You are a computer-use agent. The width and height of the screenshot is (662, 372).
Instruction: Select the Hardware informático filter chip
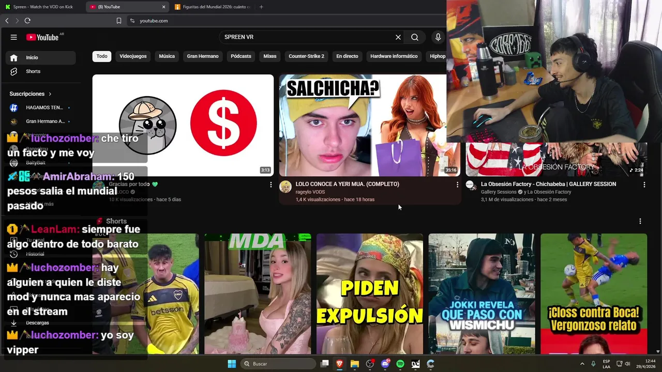click(394, 56)
